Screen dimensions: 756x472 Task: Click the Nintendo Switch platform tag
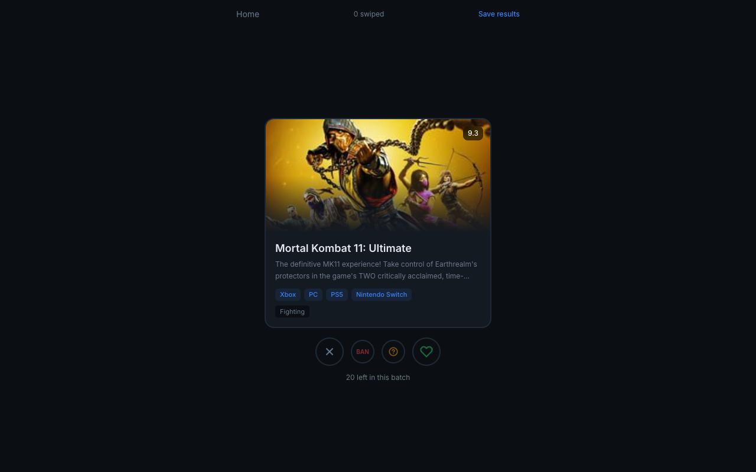click(x=382, y=294)
